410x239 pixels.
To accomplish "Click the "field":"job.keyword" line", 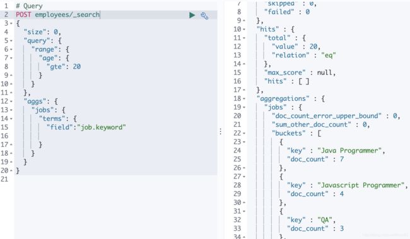I will click(x=86, y=127).
